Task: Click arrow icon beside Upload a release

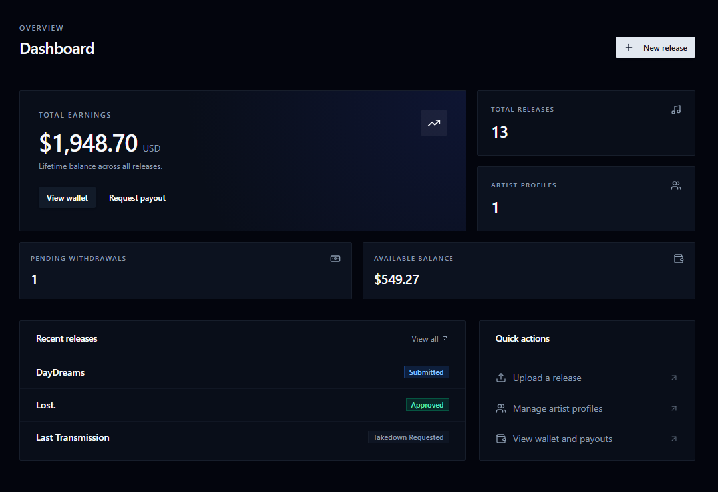Action: (x=674, y=378)
